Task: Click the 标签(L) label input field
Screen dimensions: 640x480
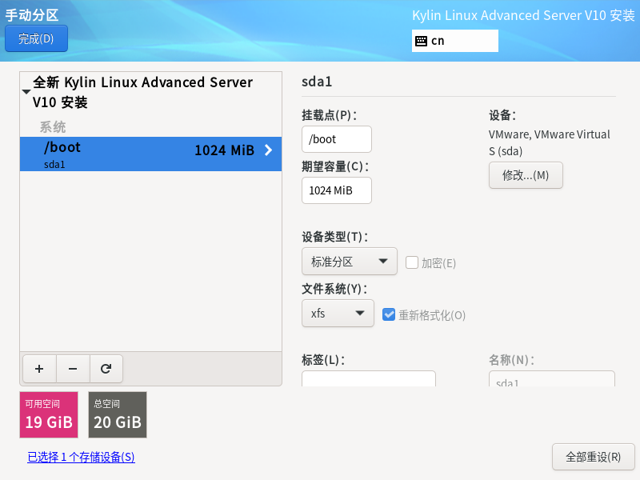Action: (369, 378)
